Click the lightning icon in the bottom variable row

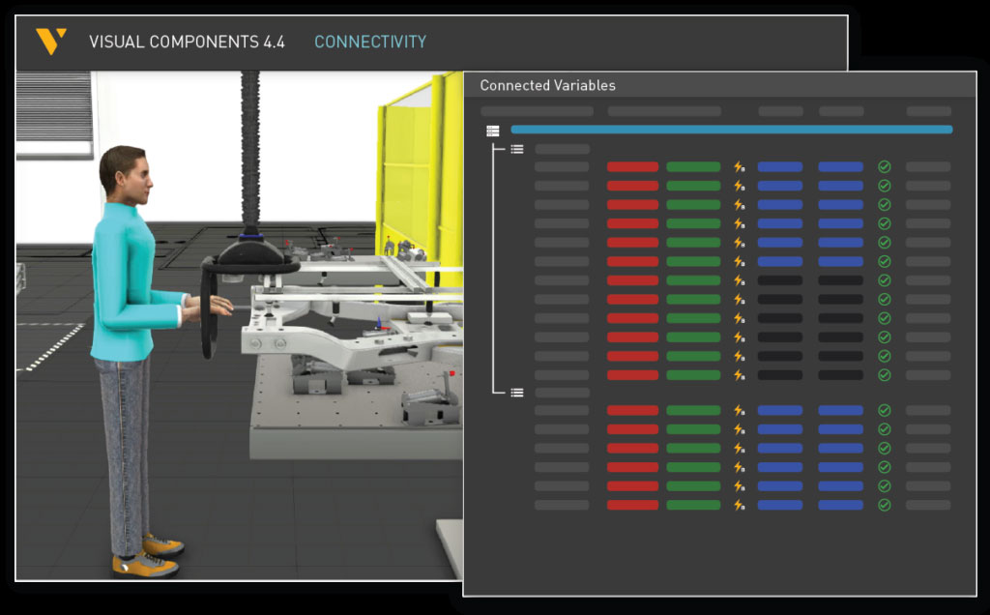[739, 505]
